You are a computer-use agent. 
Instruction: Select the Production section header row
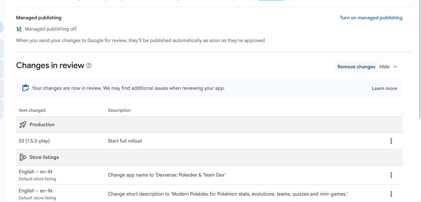click(209, 125)
